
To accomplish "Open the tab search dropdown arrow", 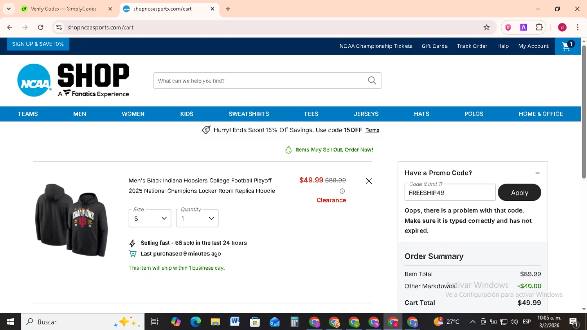I will point(9,9).
